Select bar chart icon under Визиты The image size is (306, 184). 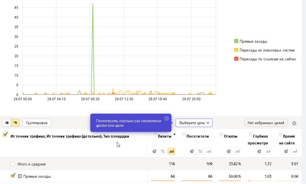(171, 151)
